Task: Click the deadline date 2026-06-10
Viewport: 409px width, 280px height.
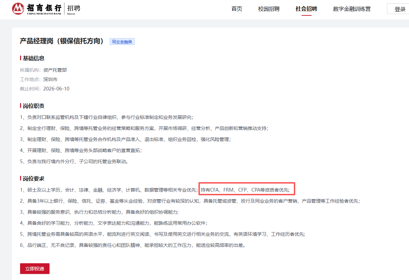Action: coord(56,89)
